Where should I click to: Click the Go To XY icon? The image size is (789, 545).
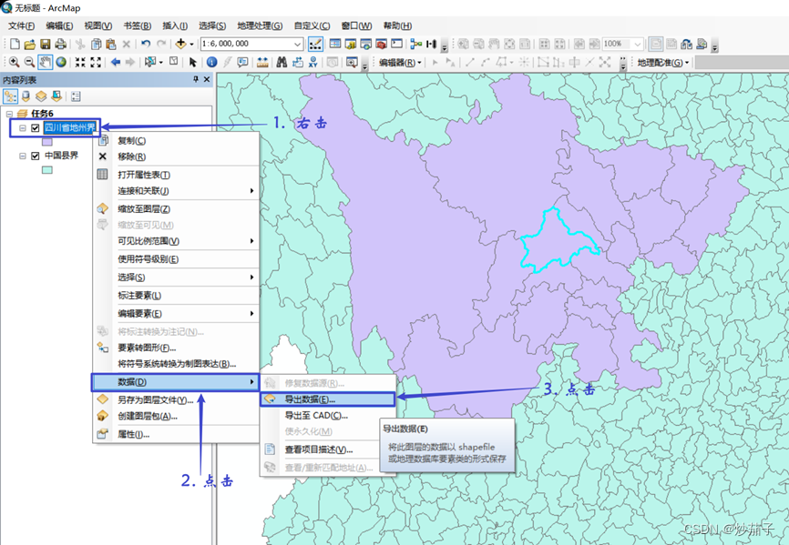313,62
